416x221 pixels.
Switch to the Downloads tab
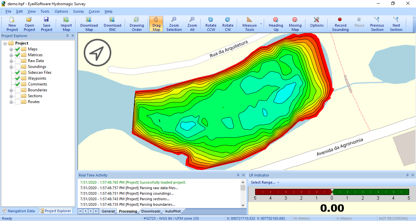click(151, 211)
